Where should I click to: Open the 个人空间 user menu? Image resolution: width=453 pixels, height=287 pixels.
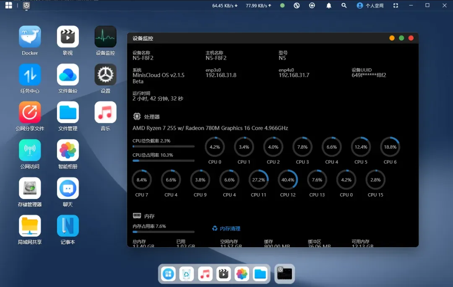coord(370,6)
